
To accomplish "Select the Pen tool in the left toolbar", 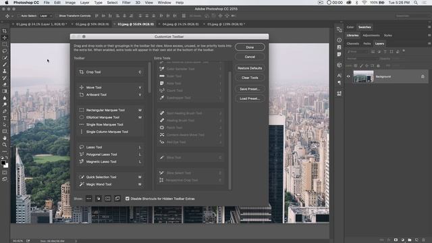I will click(5, 111).
